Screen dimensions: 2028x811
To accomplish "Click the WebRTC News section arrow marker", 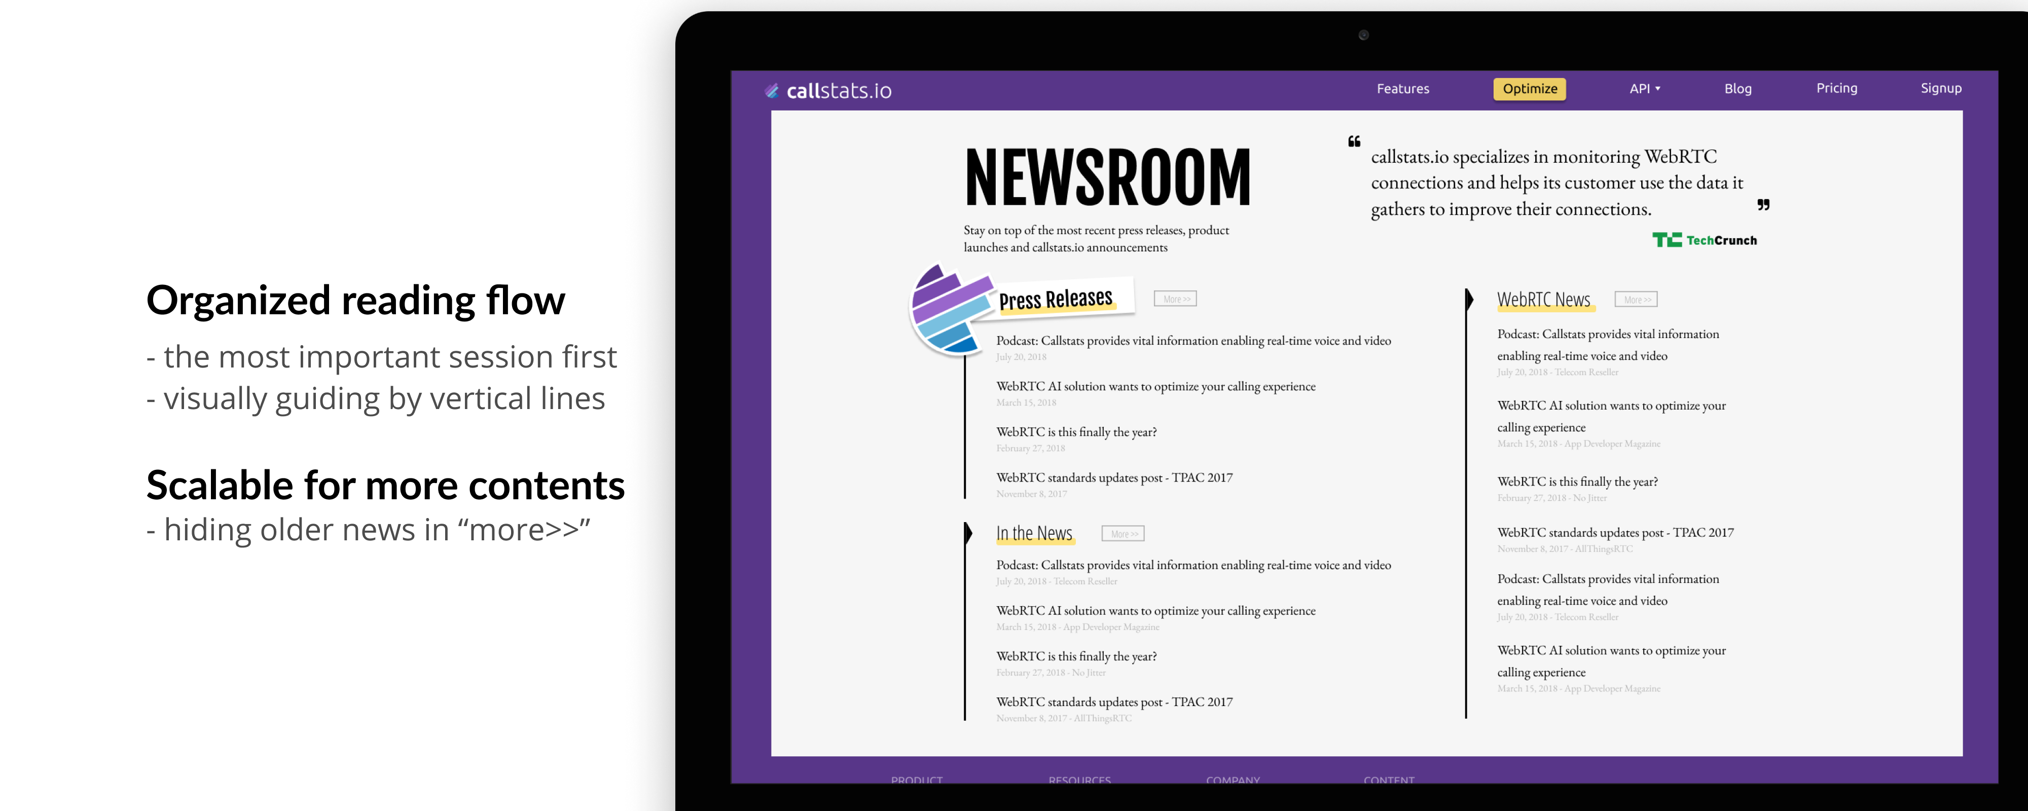I will coord(1469,300).
